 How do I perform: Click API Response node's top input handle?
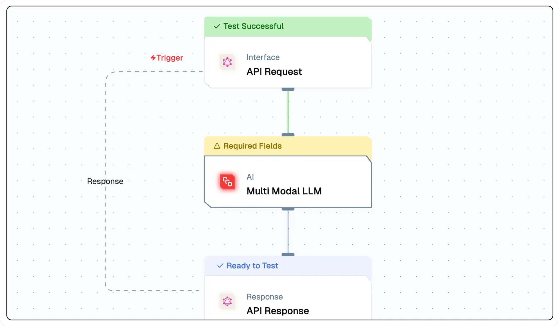coord(288,254)
